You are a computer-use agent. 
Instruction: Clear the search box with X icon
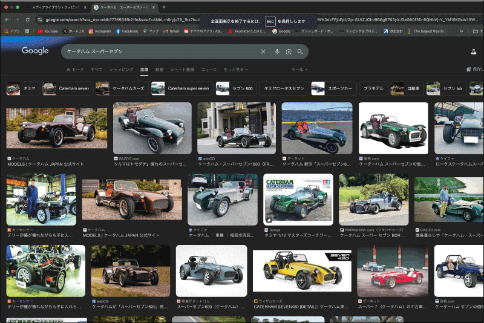coord(263,52)
